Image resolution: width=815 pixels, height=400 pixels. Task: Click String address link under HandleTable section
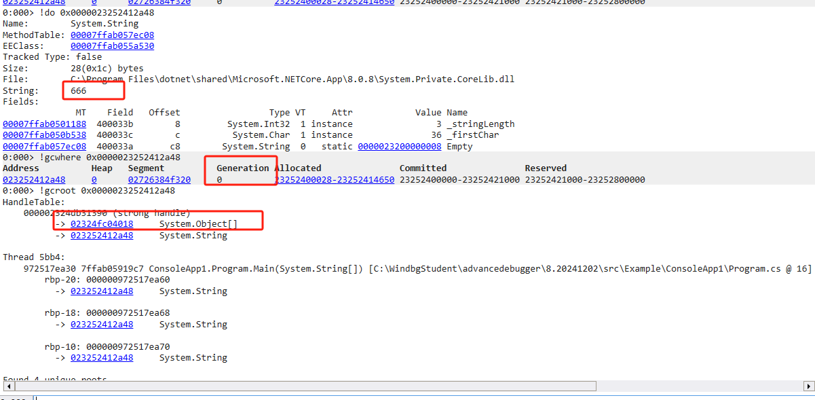(102, 235)
